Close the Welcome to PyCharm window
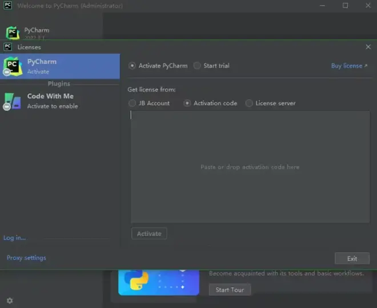Screen dimensions: 377x308 (x=368, y=6)
